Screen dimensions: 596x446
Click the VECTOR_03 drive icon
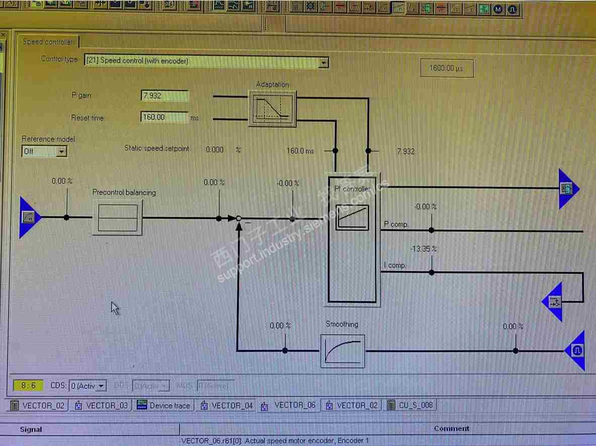[78, 405]
